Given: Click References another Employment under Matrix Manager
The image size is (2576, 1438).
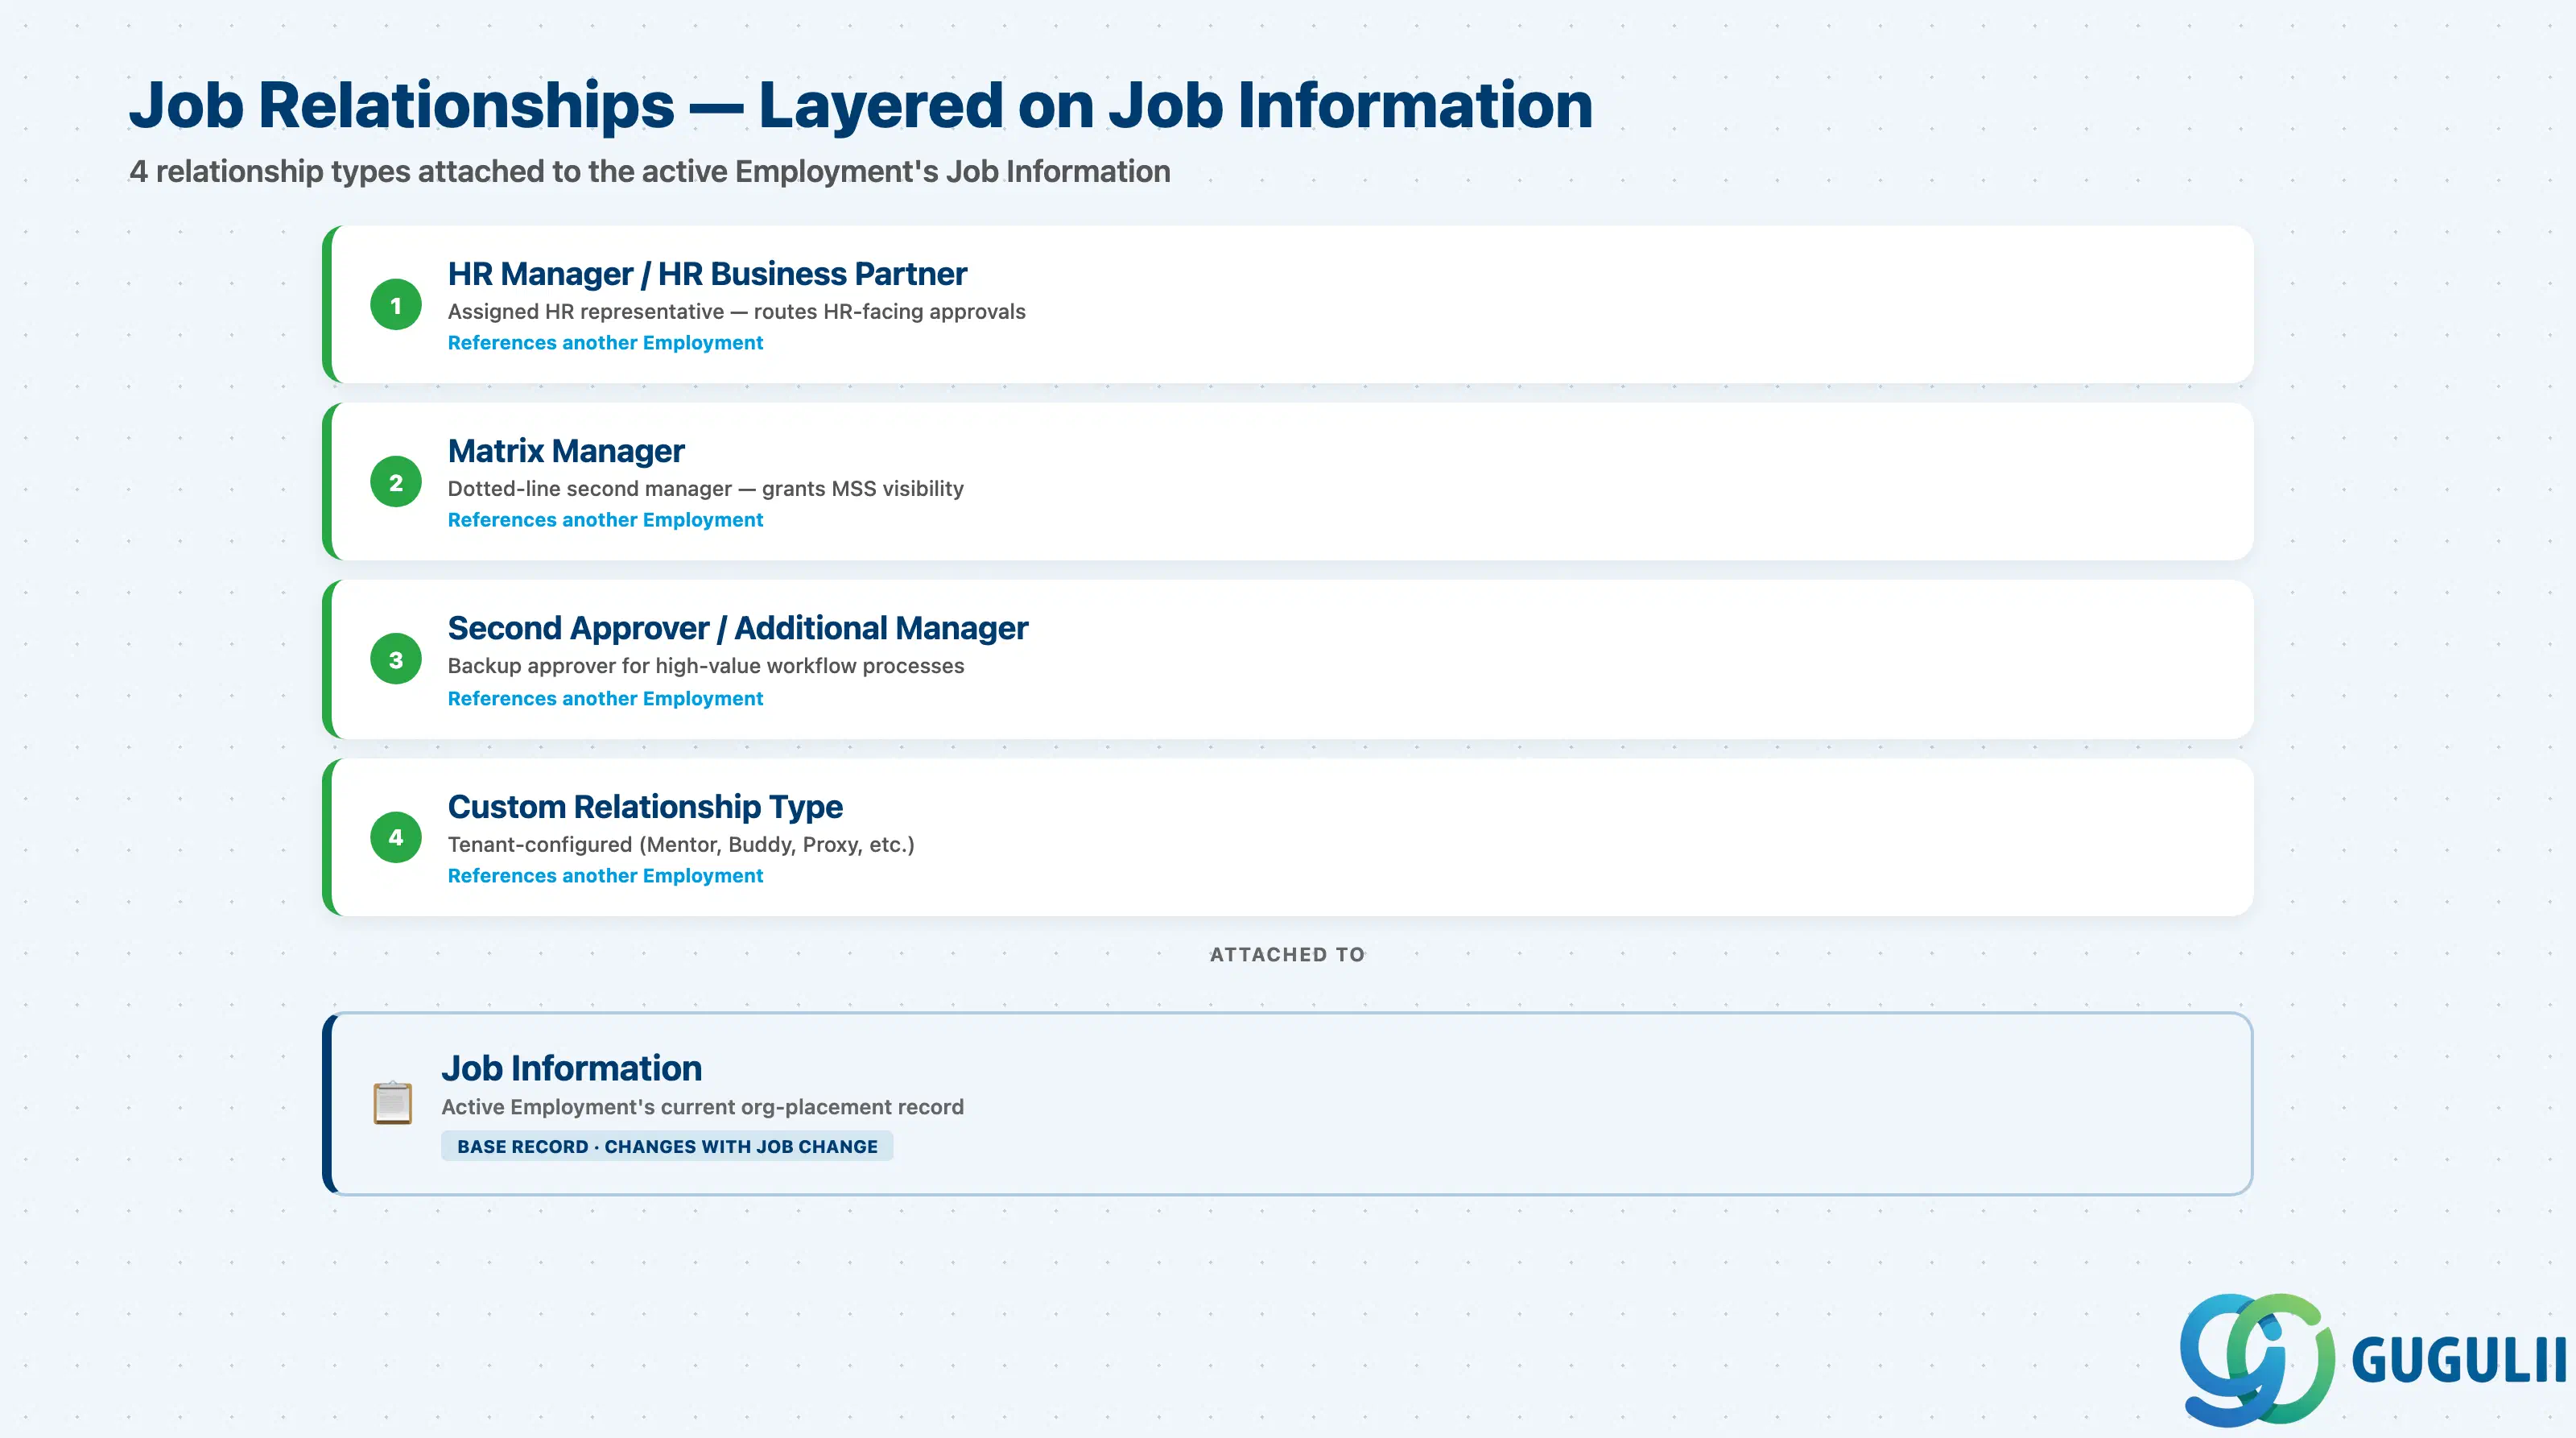Looking at the screenshot, I should pyautogui.click(x=605, y=519).
